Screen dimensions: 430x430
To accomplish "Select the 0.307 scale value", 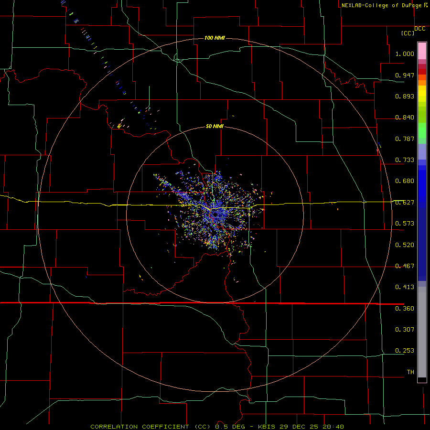I will pos(405,330).
